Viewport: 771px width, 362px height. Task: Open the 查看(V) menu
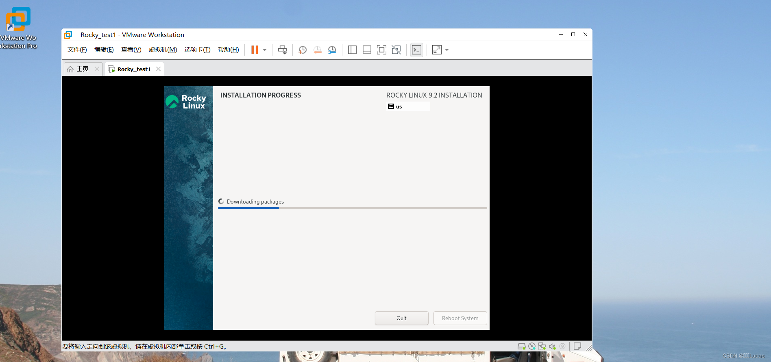(x=131, y=50)
